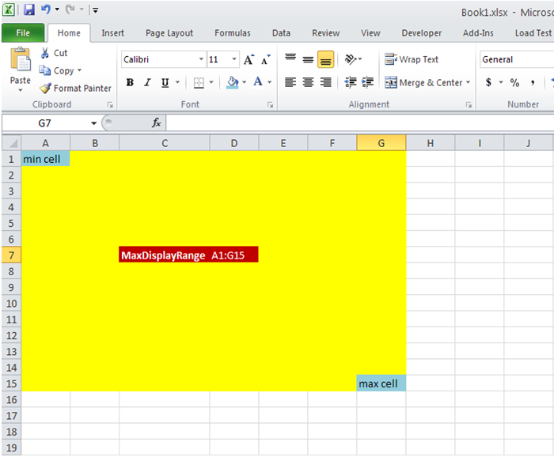Screen dimensions: 554x457
Task: Open the General number format dropdown
Action: coord(517,59)
